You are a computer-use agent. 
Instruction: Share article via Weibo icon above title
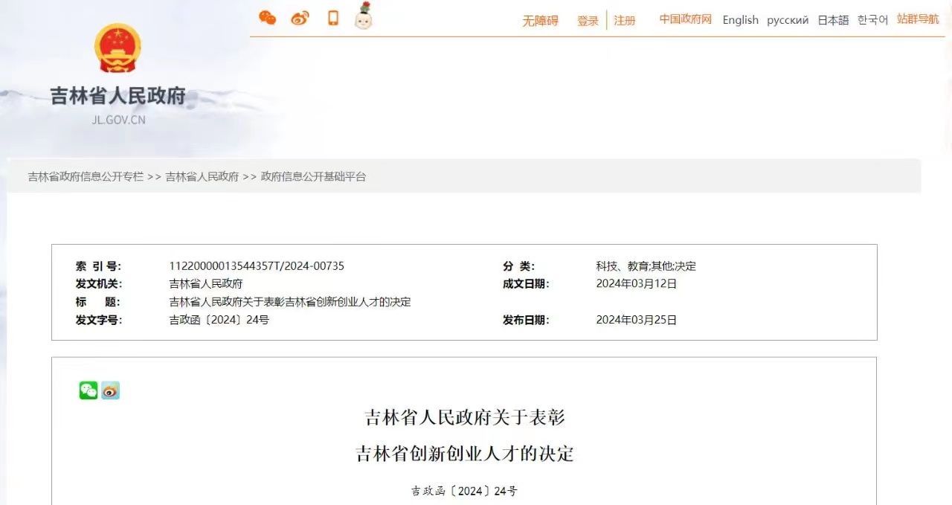click(111, 390)
